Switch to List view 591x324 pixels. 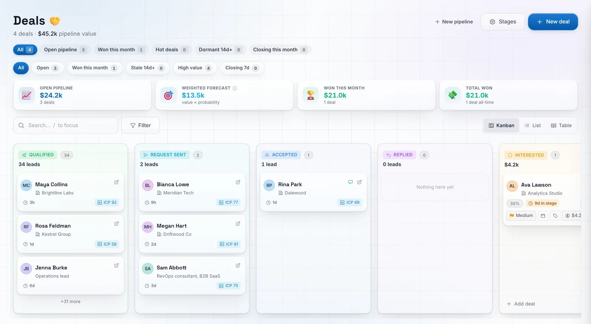tap(533, 125)
